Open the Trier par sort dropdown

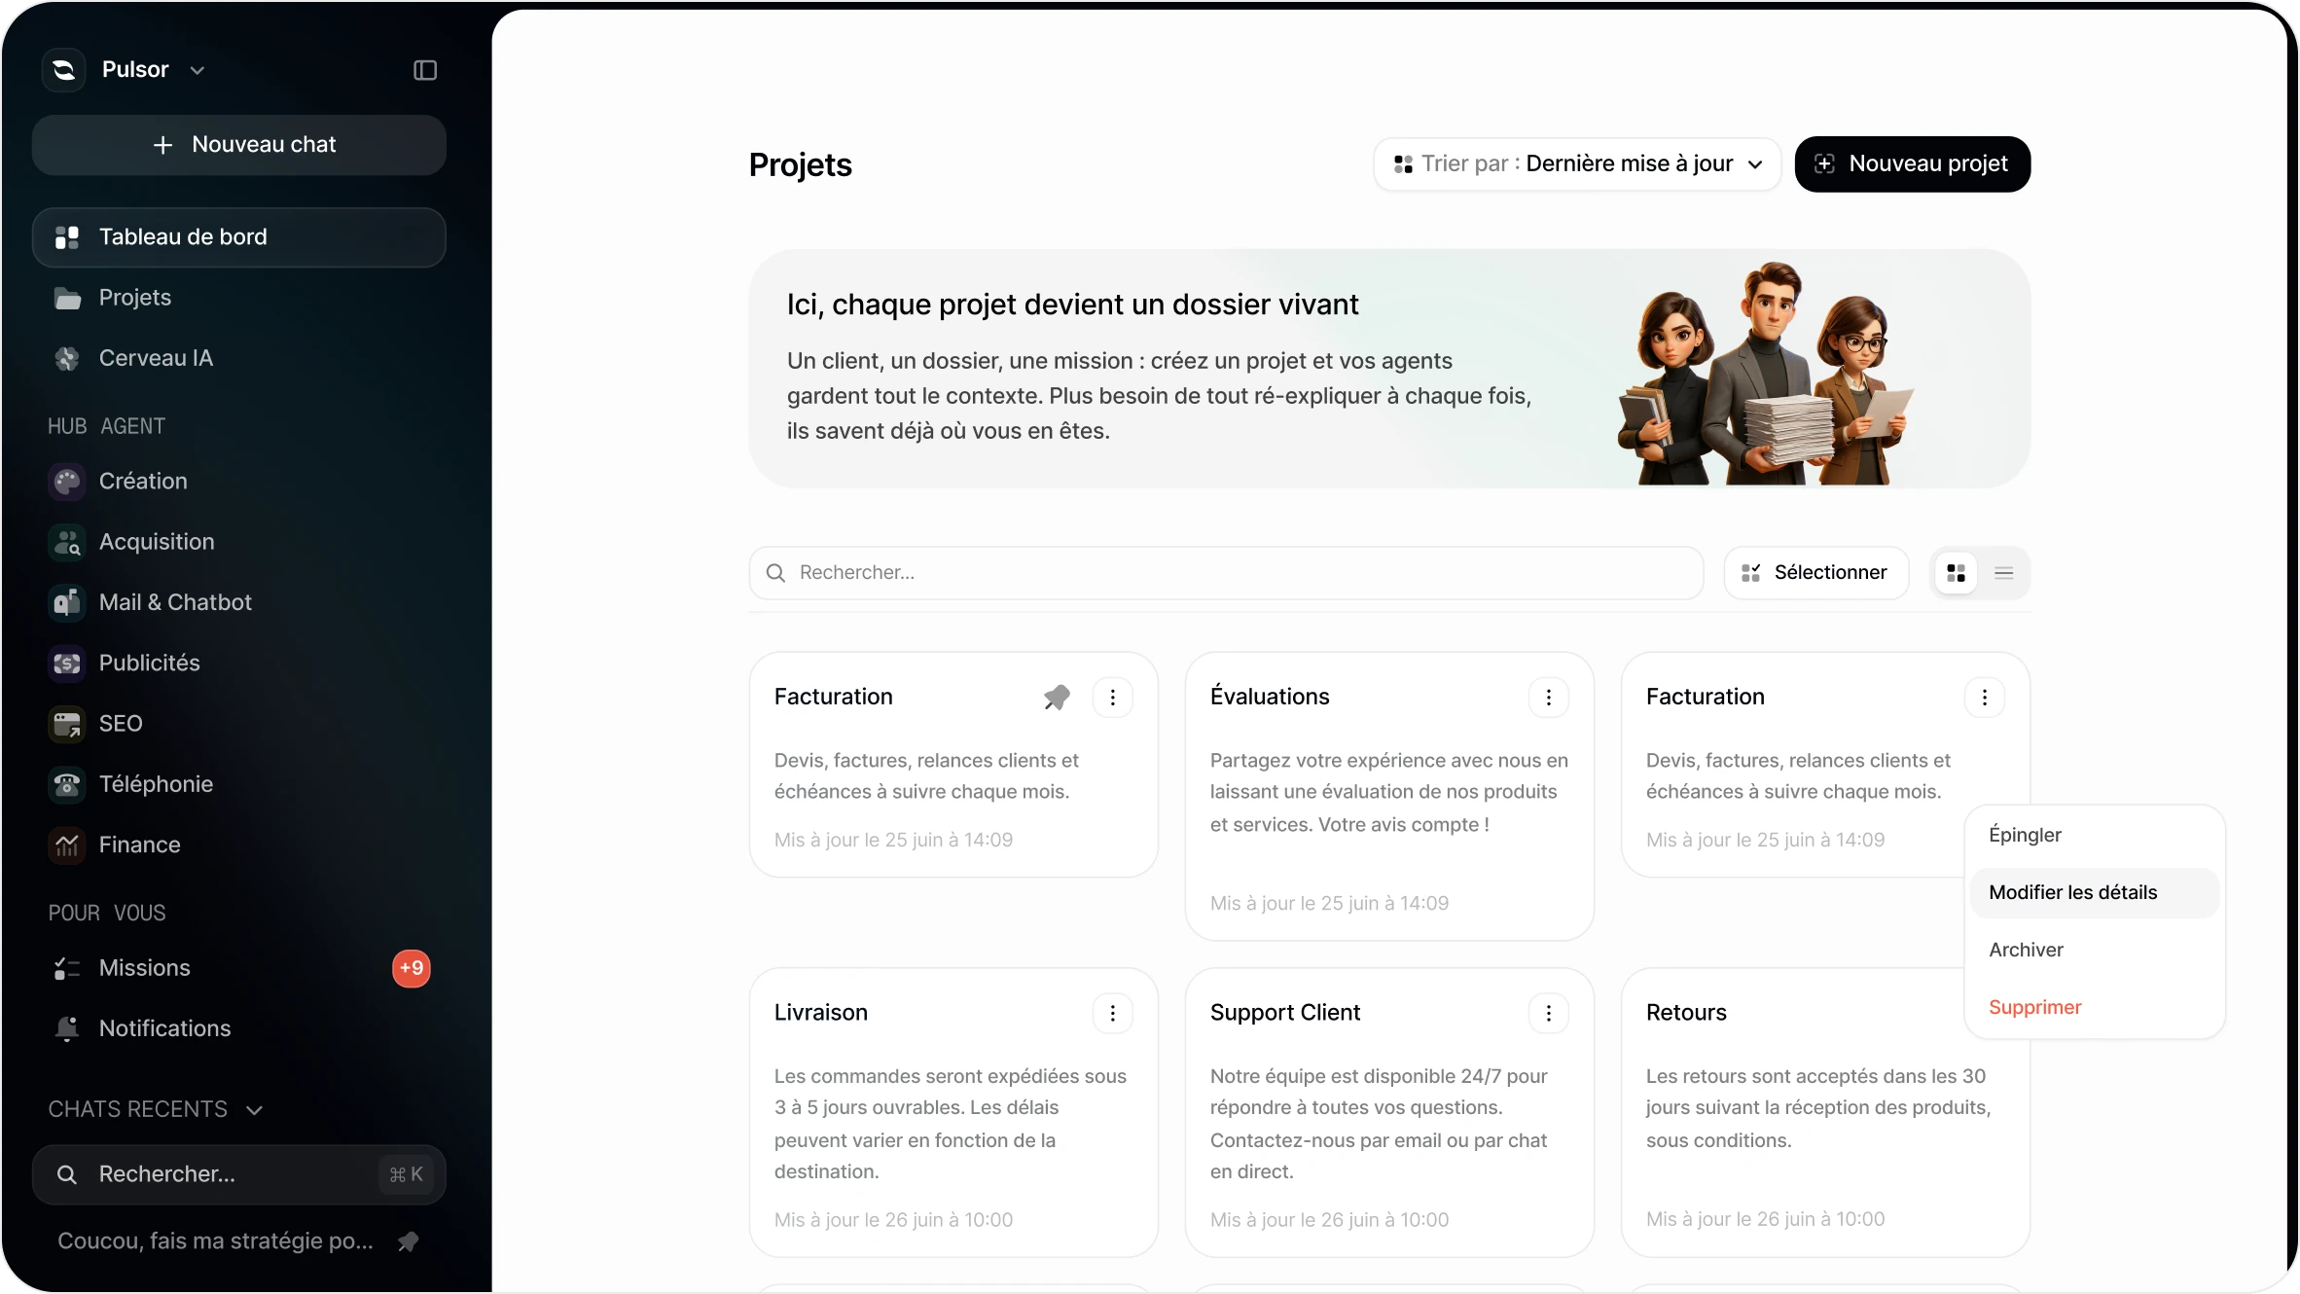[x=1577, y=163]
